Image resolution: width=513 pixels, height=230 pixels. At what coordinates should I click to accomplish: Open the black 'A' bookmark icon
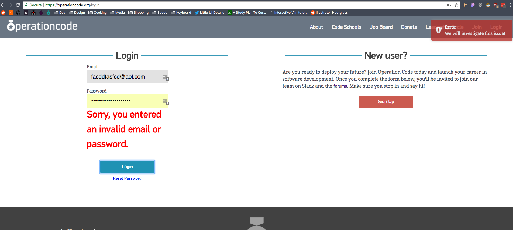[26, 13]
